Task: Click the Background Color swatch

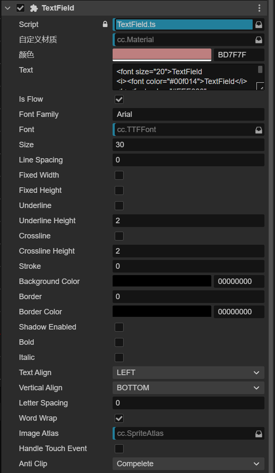Action: pyautogui.click(x=162, y=281)
